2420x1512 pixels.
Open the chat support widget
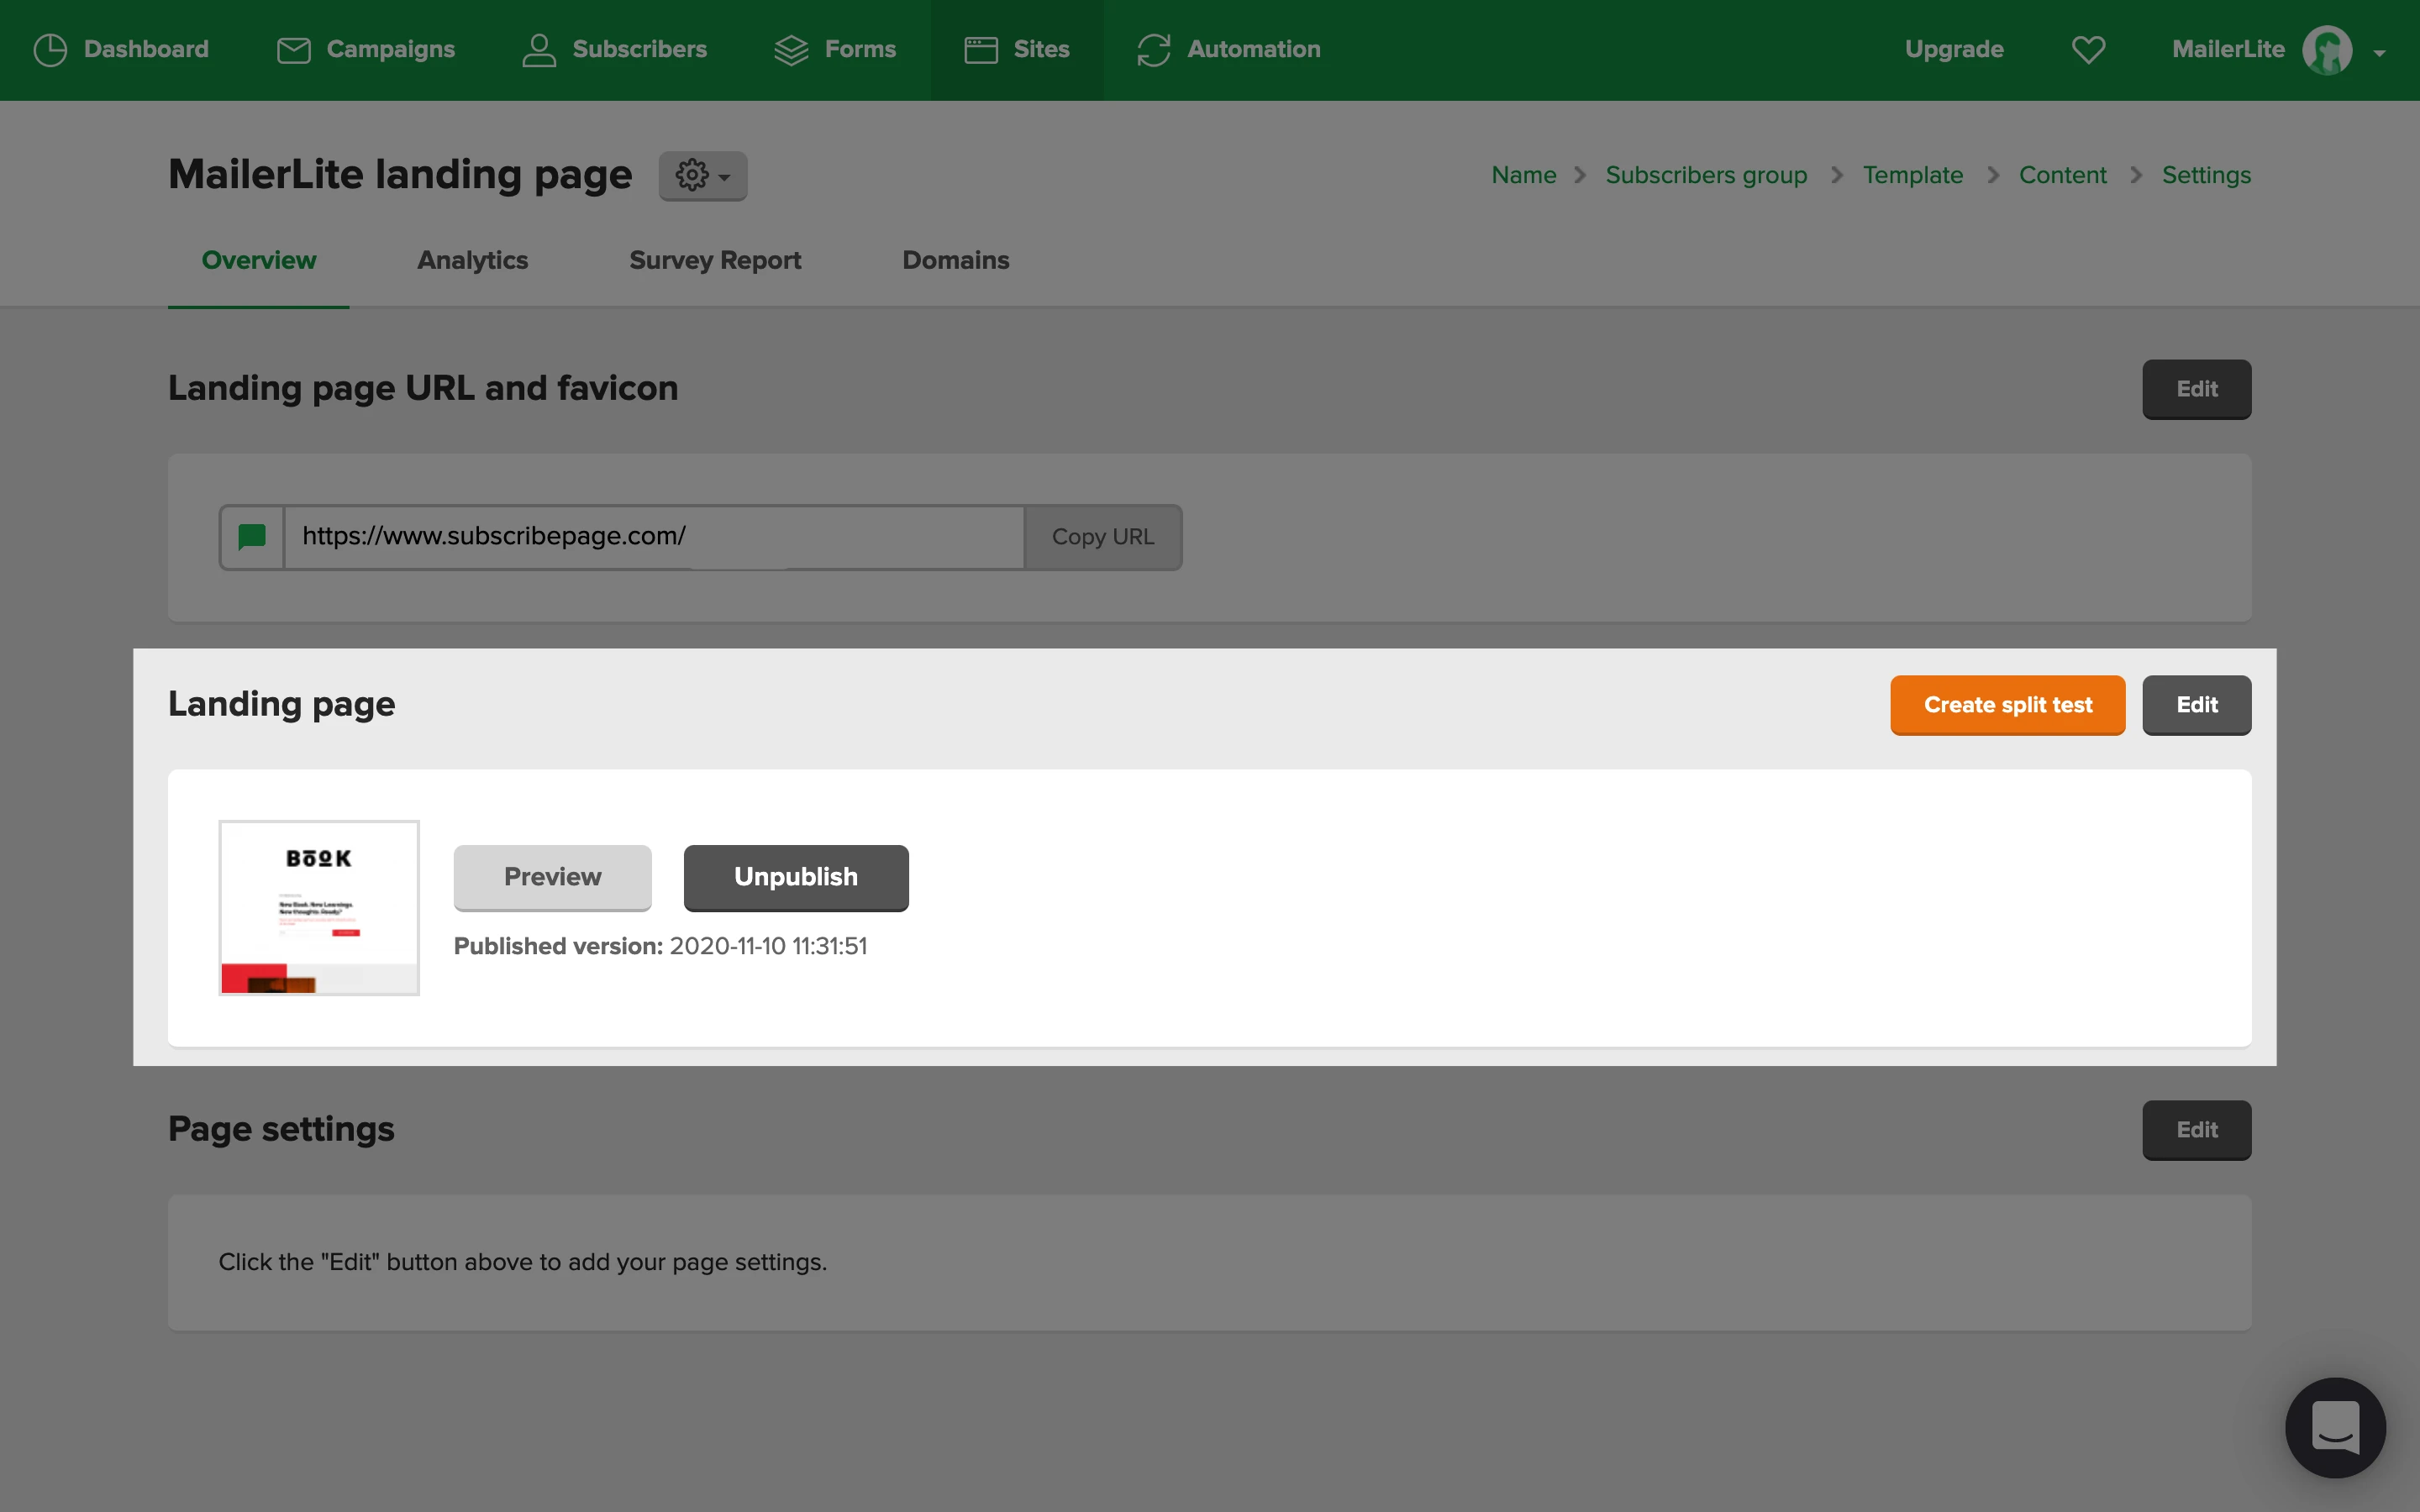point(2335,1427)
